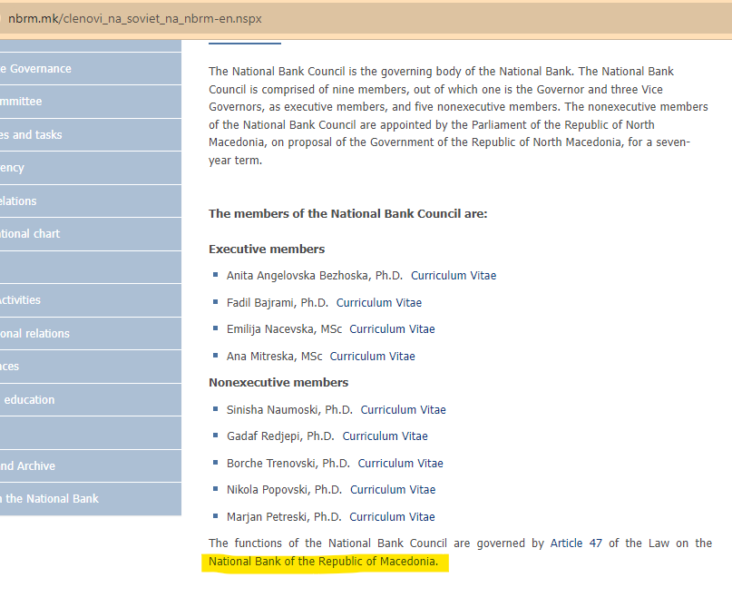Image resolution: width=732 pixels, height=607 pixels.
Task: Open Emilija Nacevska's Curriculum Vitae link
Action: point(392,329)
